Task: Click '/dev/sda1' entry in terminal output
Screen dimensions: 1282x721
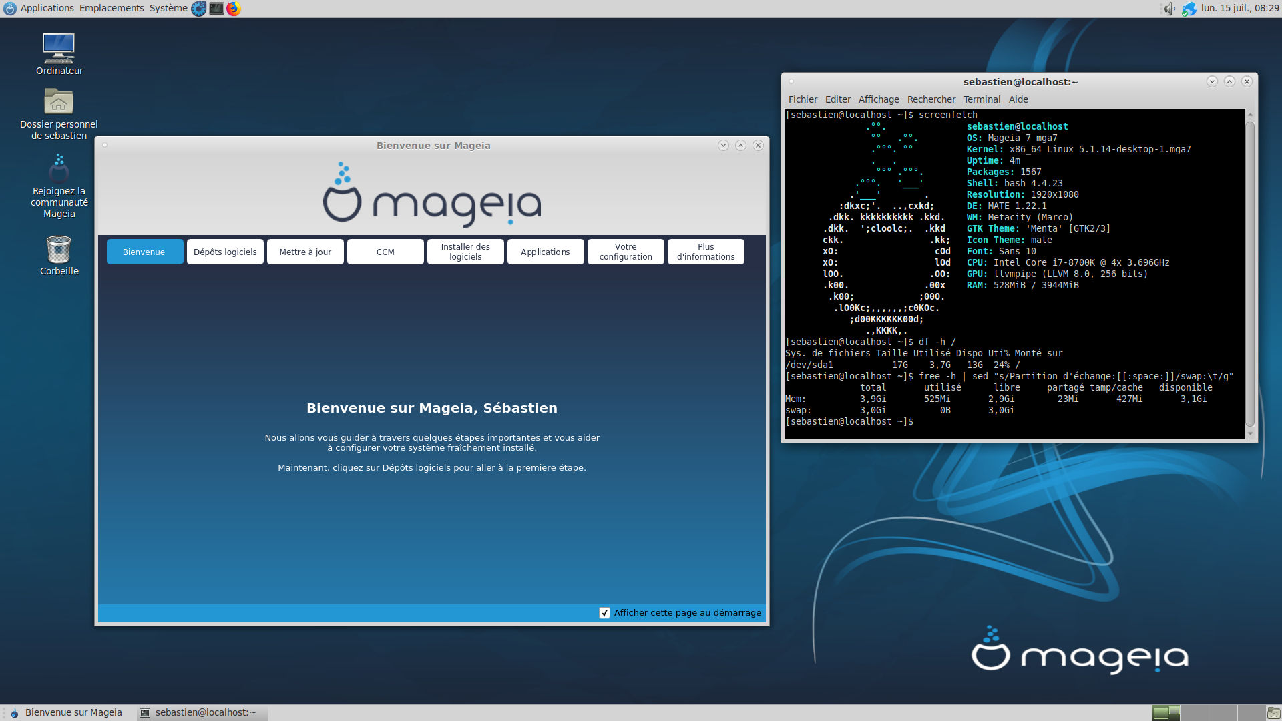Action: pyautogui.click(x=809, y=365)
